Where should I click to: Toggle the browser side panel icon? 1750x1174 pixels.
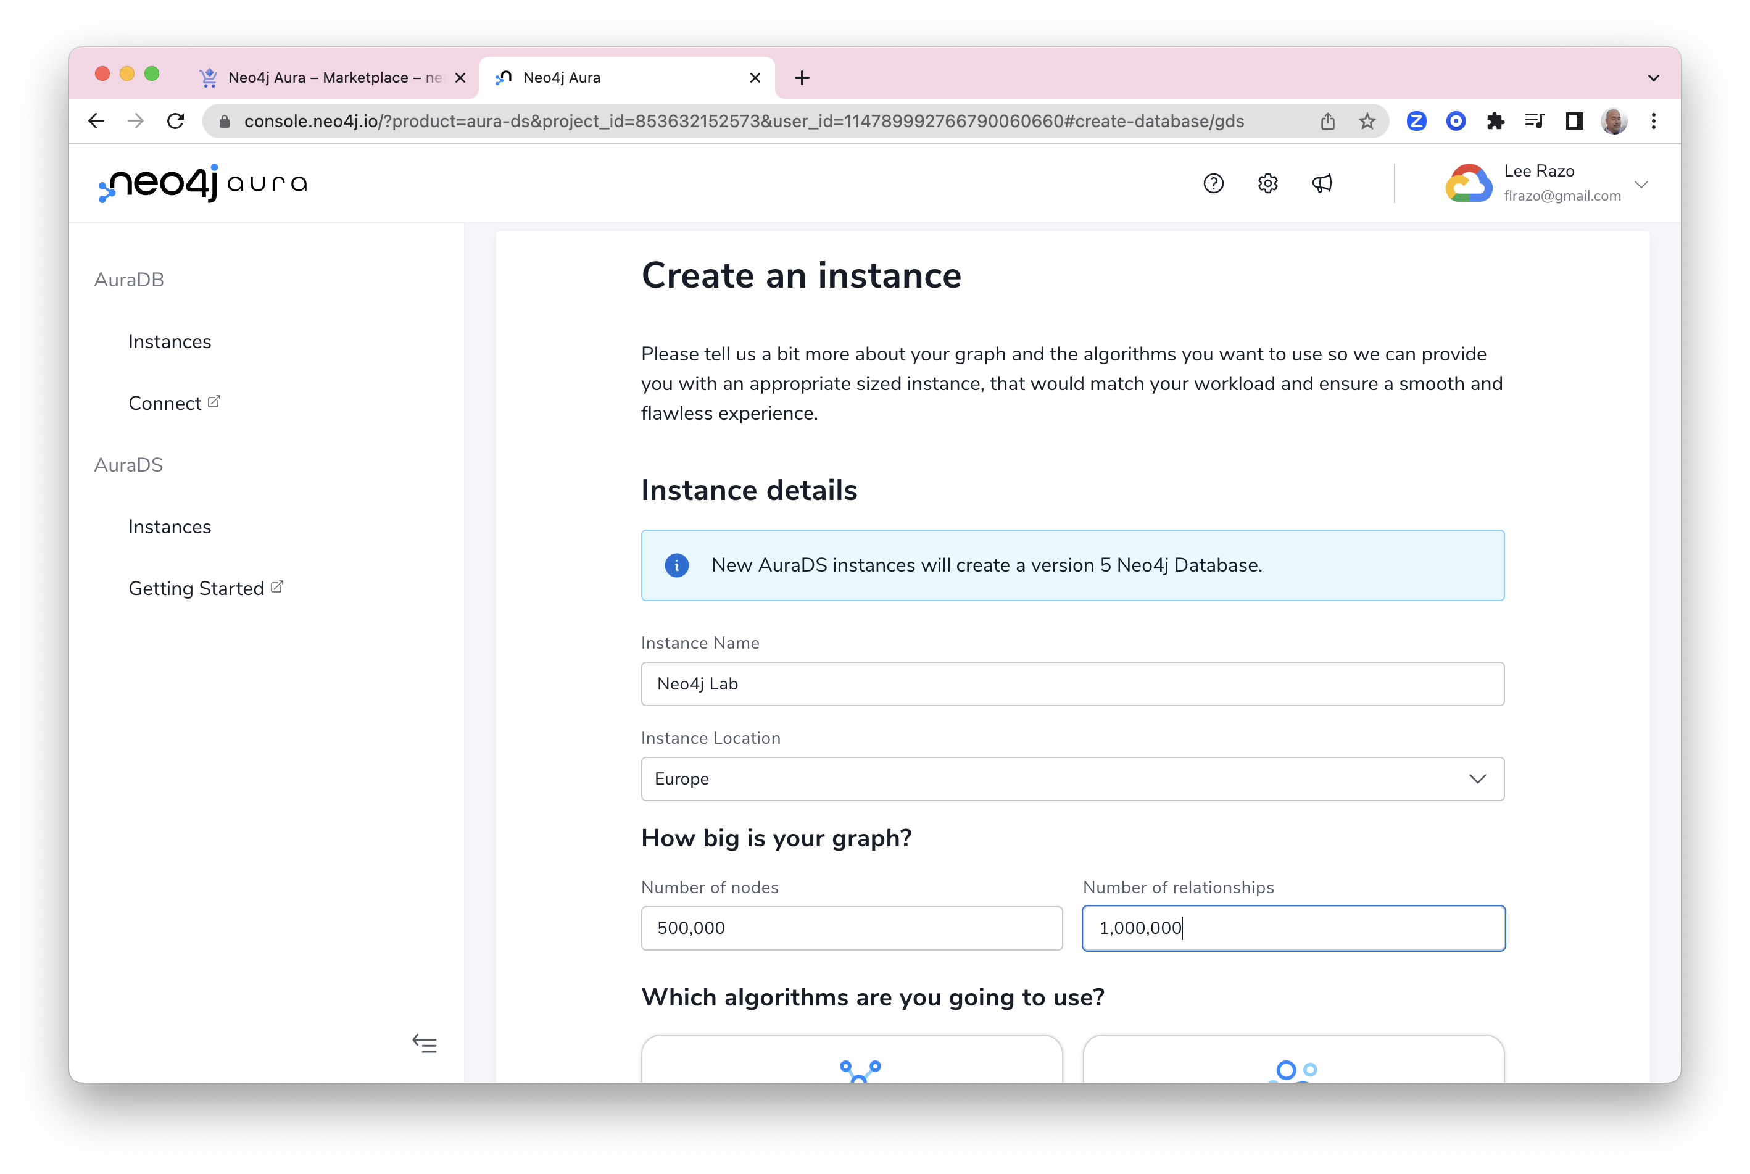[1574, 122]
